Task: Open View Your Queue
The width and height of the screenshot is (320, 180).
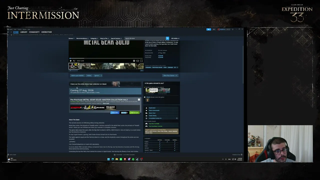Action: click(170, 75)
